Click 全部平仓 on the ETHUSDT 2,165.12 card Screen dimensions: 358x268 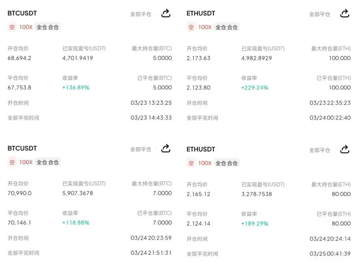pos(320,150)
